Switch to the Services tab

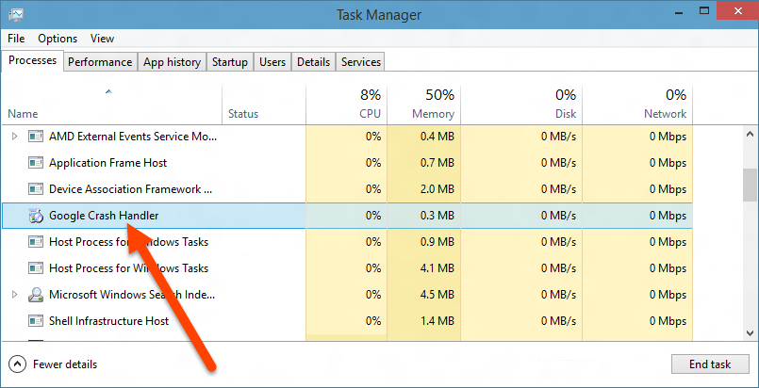tap(361, 62)
